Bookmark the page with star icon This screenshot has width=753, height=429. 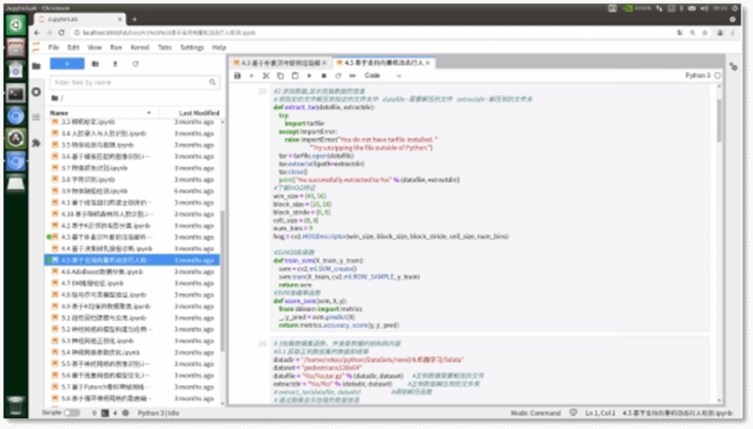(x=705, y=33)
